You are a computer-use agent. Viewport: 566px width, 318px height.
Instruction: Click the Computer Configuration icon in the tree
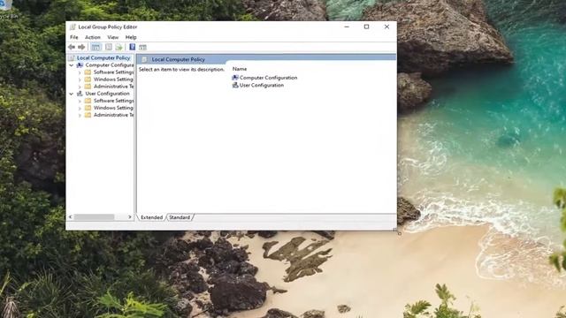click(80, 64)
